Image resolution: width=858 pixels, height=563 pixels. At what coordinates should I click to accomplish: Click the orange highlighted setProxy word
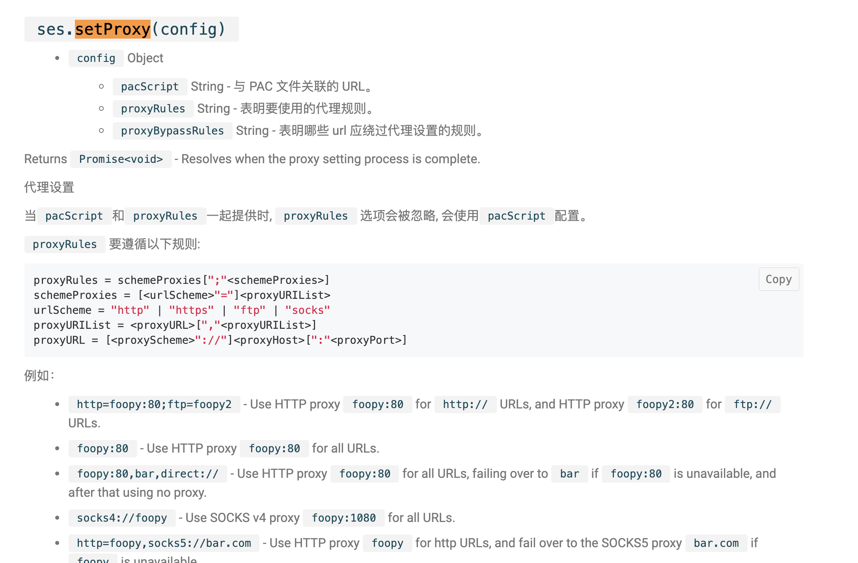[x=113, y=29]
